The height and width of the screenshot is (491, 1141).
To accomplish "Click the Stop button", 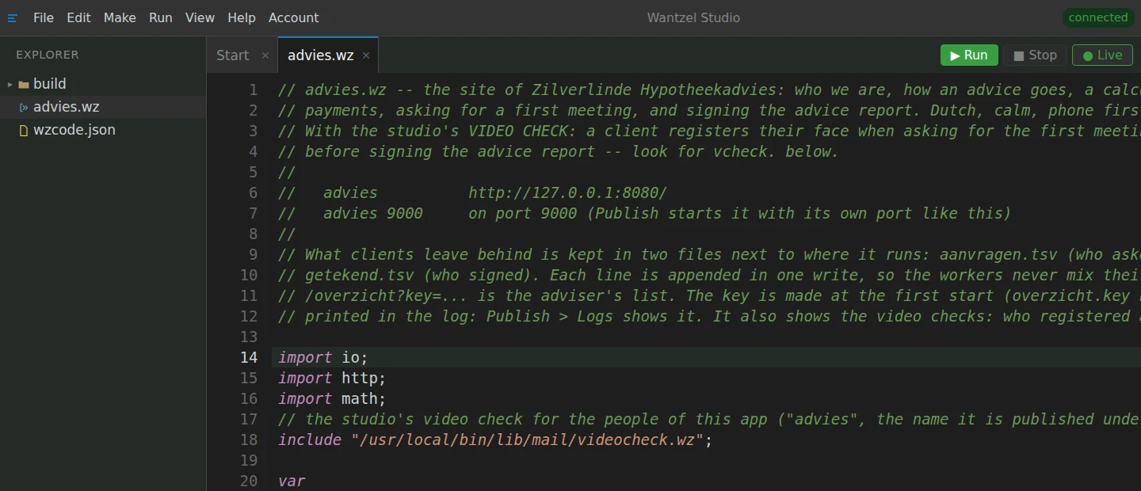I will coord(1035,55).
